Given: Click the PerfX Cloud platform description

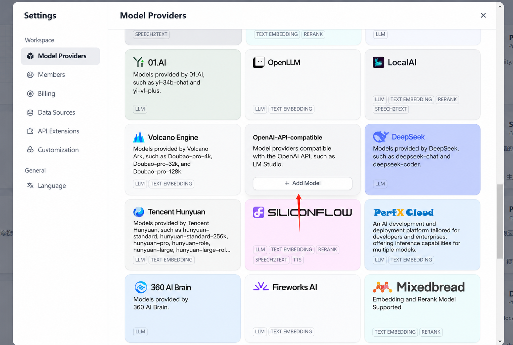Looking at the screenshot, I should (416, 237).
